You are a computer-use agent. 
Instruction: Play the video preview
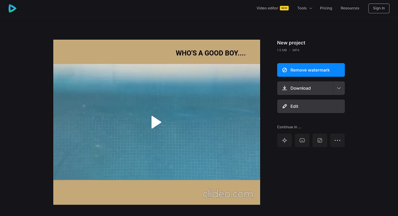pyautogui.click(x=156, y=122)
